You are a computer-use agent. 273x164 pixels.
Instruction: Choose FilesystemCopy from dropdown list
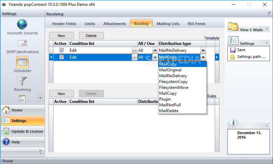pyautogui.click(x=182, y=82)
